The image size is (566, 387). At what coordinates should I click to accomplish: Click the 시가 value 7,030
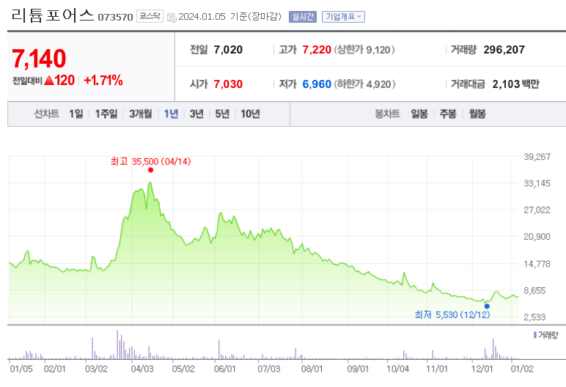(x=228, y=84)
